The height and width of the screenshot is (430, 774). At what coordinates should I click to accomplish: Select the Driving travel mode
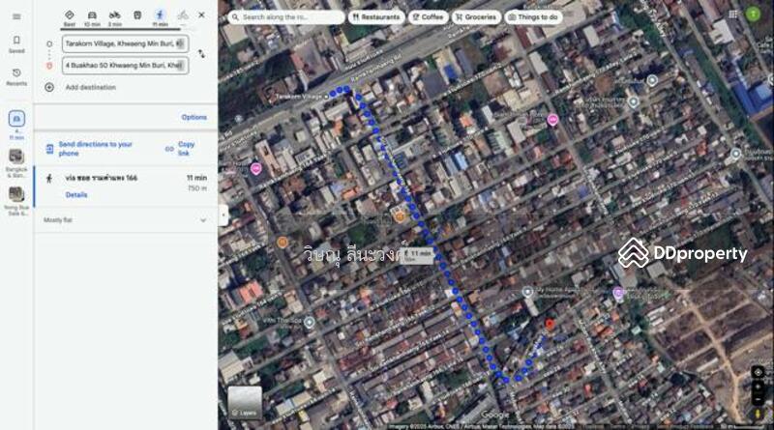pos(92,15)
